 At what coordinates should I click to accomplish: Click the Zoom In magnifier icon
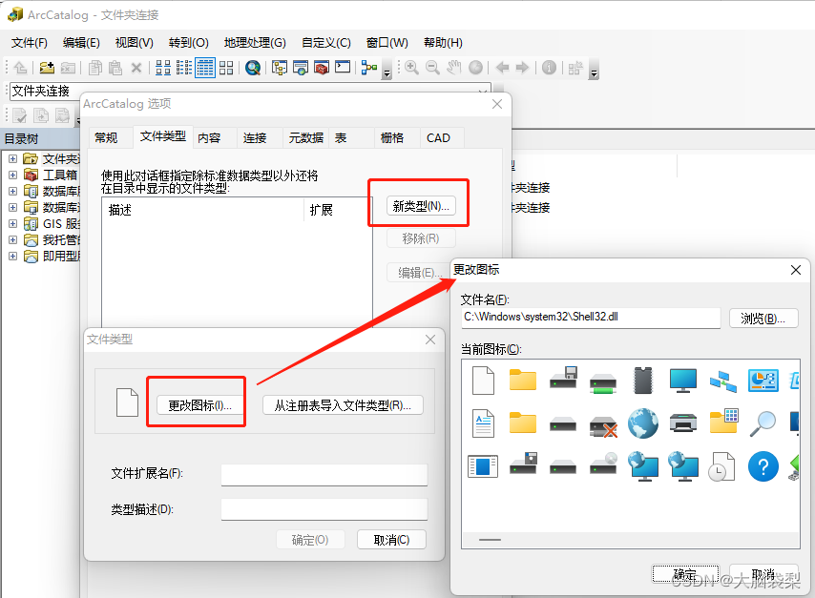coord(411,68)
